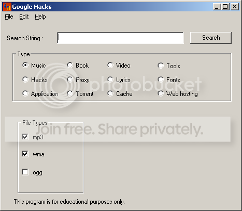This screenshot has height=211, width=242.
Task: Enable the .ogg file type checkbox
Action: pyautogui.click(x=25, y=172)
